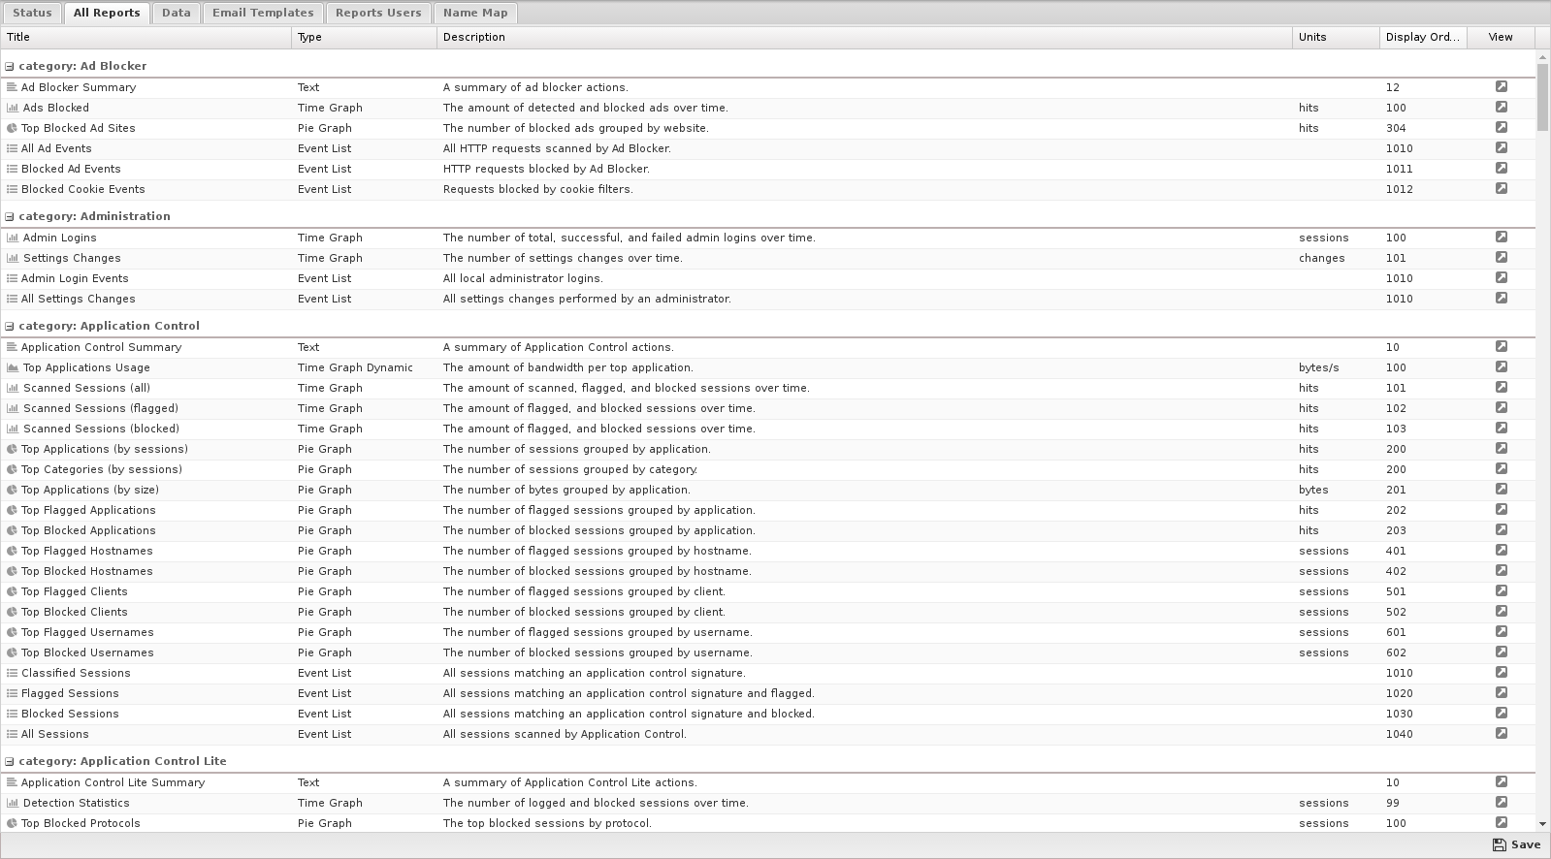Collapse the Application Control category group
Screen dimensions: 1551x859
click(x=10, y=327)
